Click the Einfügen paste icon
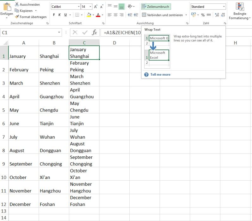This screenshot has height=221, width=252. (x=7, y=7)
